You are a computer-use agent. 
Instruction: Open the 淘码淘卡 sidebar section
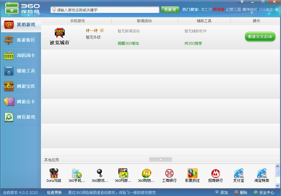[x=21, y=55]
